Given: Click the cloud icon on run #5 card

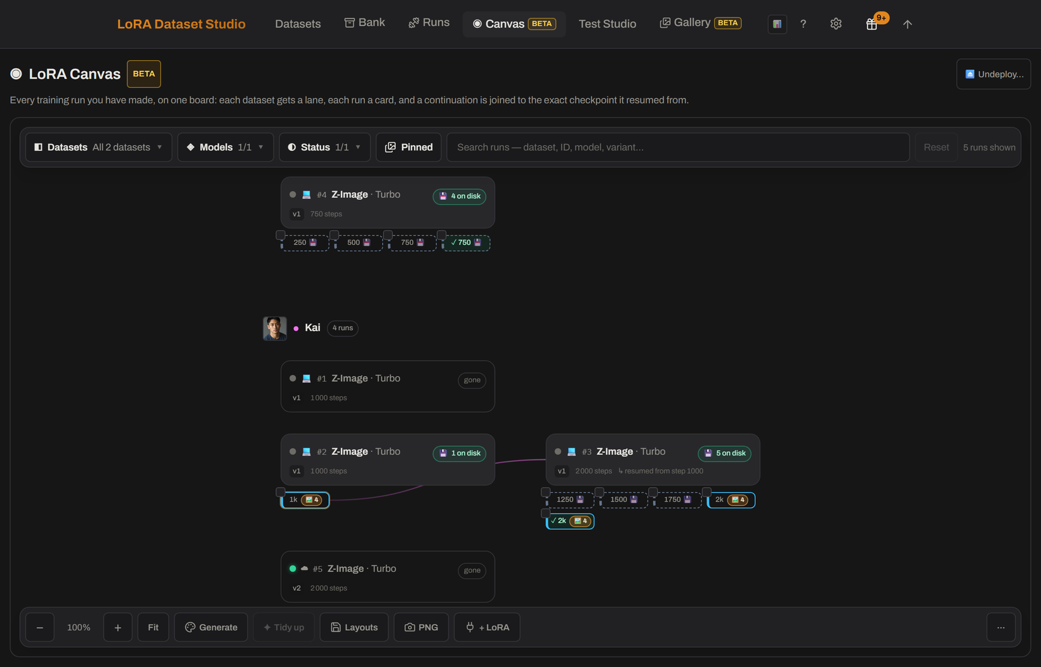Looking at the screenshot, I should tap(305, 569).
